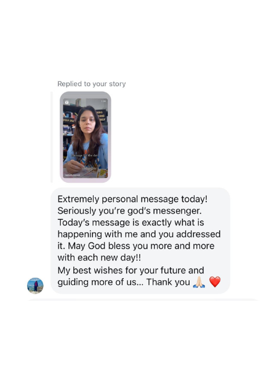Tap the reel icon on story thumbnail
This screenshot has width=277, height=389.
[66, 102]
